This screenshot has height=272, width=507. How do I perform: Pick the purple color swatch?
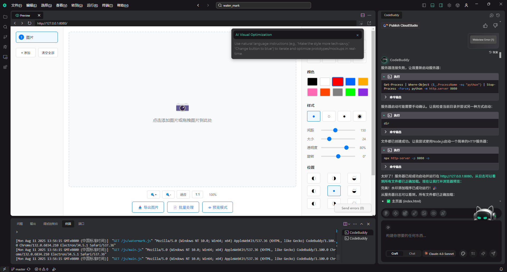point(363,92)
